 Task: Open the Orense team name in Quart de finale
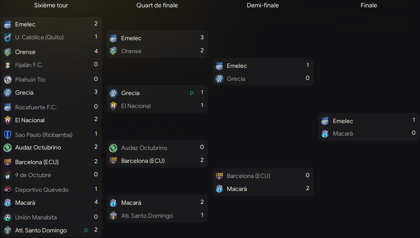(131, 51)
